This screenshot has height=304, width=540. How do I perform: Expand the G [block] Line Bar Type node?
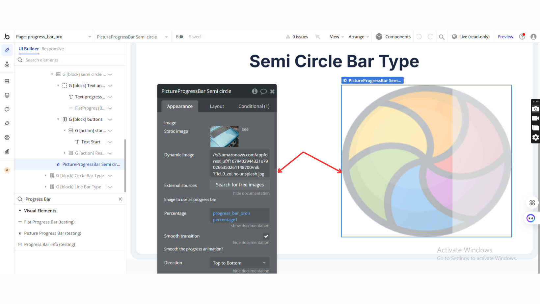point(45,187)
